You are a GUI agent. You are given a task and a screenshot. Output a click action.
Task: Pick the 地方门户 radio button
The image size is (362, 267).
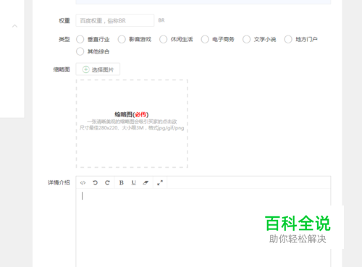point(288,39)
